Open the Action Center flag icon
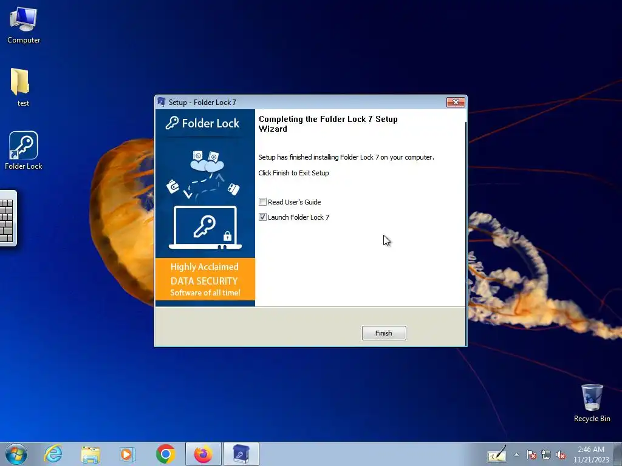The width and height of the screenshot is (622, 466). point(531,454)
